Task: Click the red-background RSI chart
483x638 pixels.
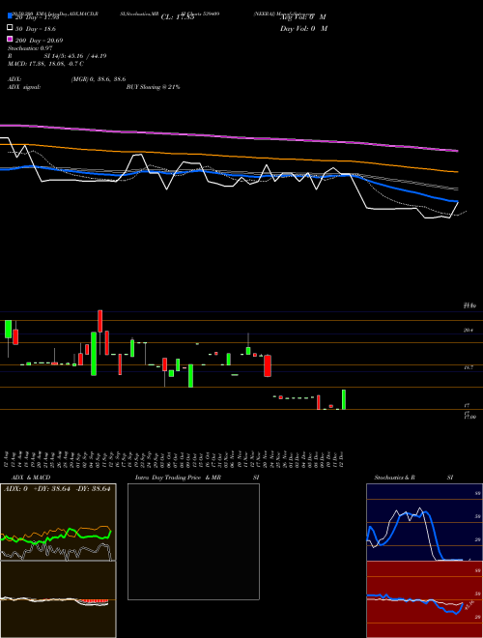Action: [x=424, y=599]
